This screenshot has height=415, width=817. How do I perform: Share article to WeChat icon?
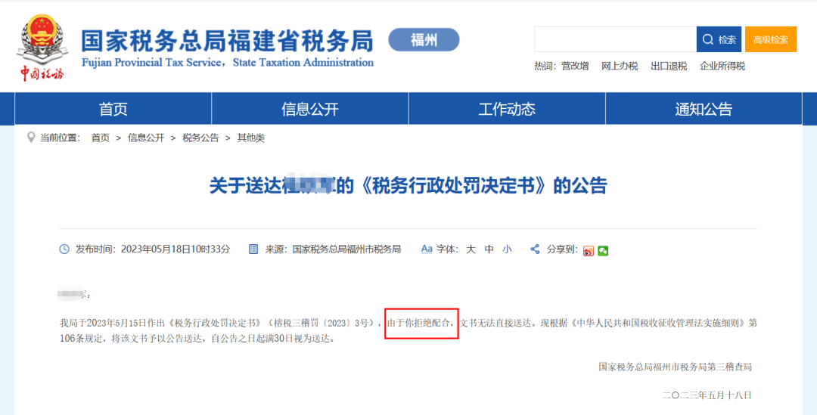pyautogui.click(x=603, y=250)
